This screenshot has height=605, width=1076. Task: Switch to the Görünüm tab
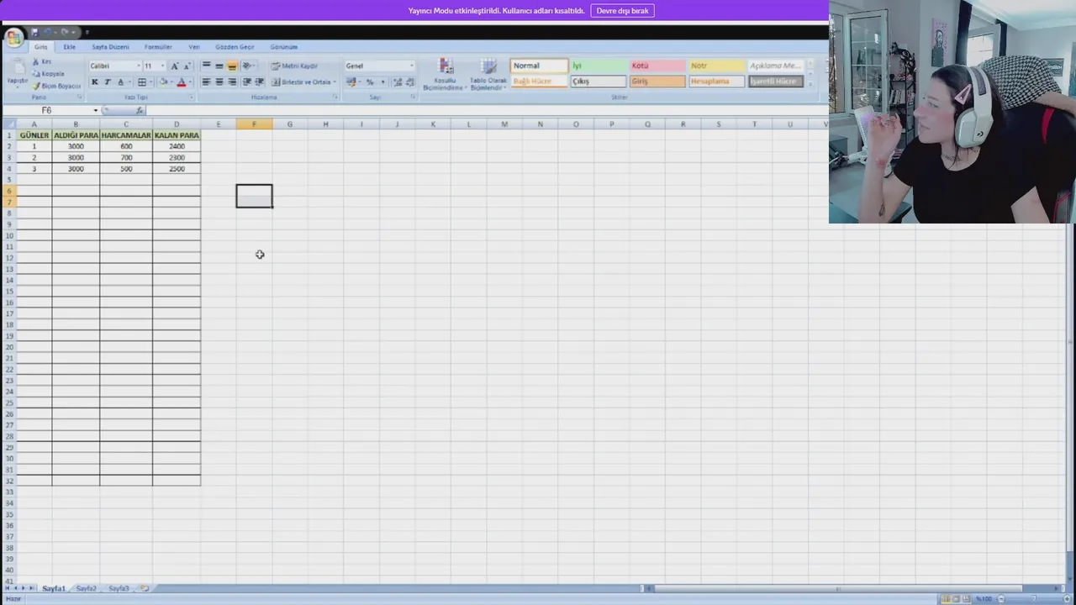[x=284, y=47]
